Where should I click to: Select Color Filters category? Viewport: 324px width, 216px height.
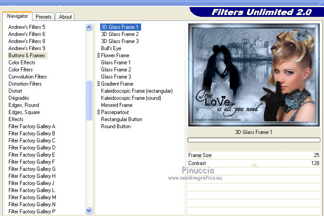(x=20, y=70)
